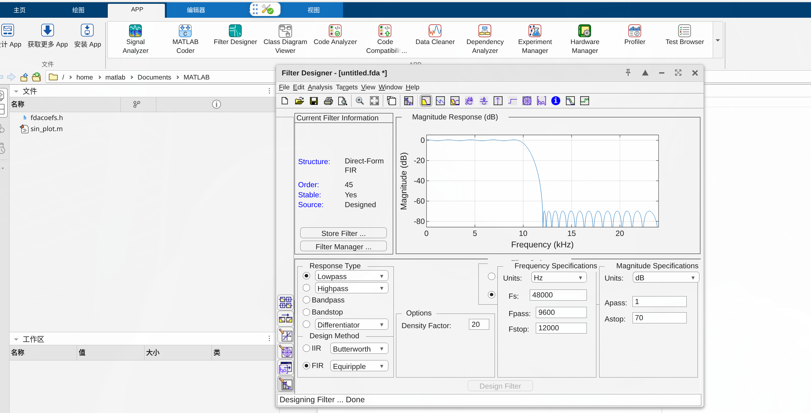This screenshot has width=811, height=413.
Task: Show the Phase Delay icon
Action: tap(483, 101)
